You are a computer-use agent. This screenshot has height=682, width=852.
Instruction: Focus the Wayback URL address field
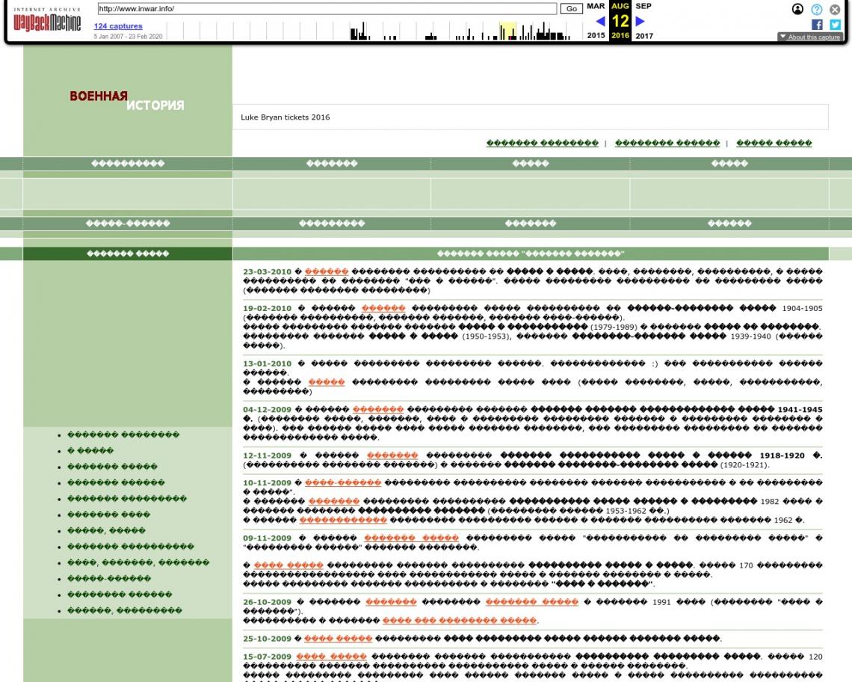327,9
